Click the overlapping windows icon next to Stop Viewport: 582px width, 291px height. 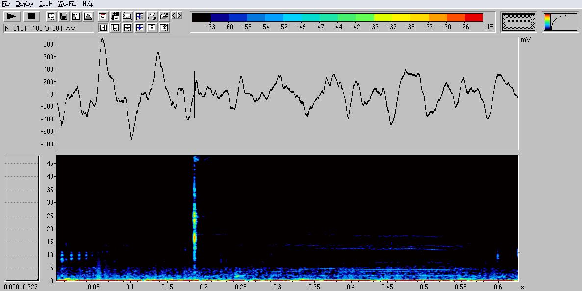pos(51,16)
